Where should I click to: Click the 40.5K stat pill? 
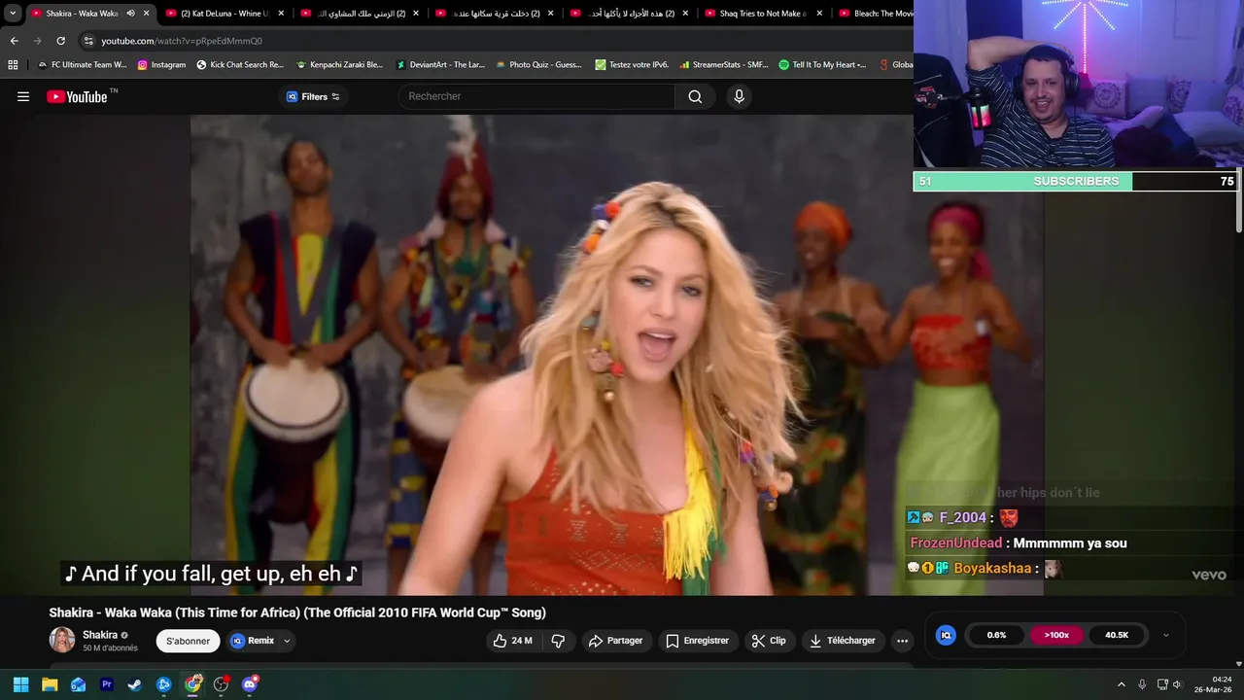1117,635
